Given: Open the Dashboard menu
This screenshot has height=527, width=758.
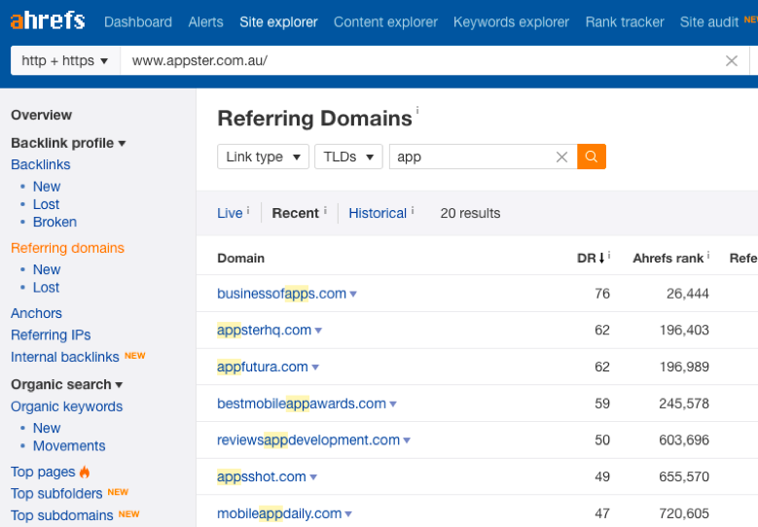Looking at the screenshot, I should point(138,21).
